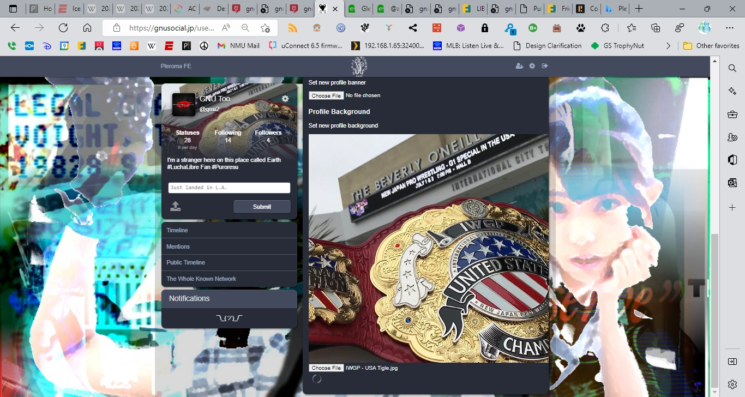The width and height of the screenshot is (745, 397).
Task: Open the find friends icon in Pleroma header
Action: click(x=519, y=66)
